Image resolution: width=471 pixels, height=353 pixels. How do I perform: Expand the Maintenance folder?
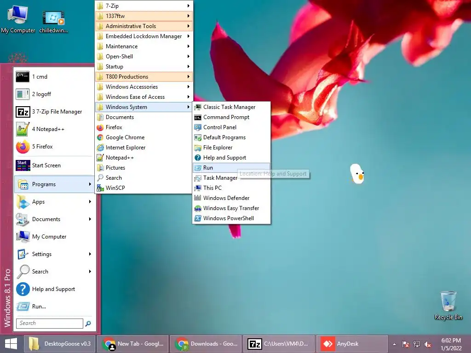click(144, 46)
